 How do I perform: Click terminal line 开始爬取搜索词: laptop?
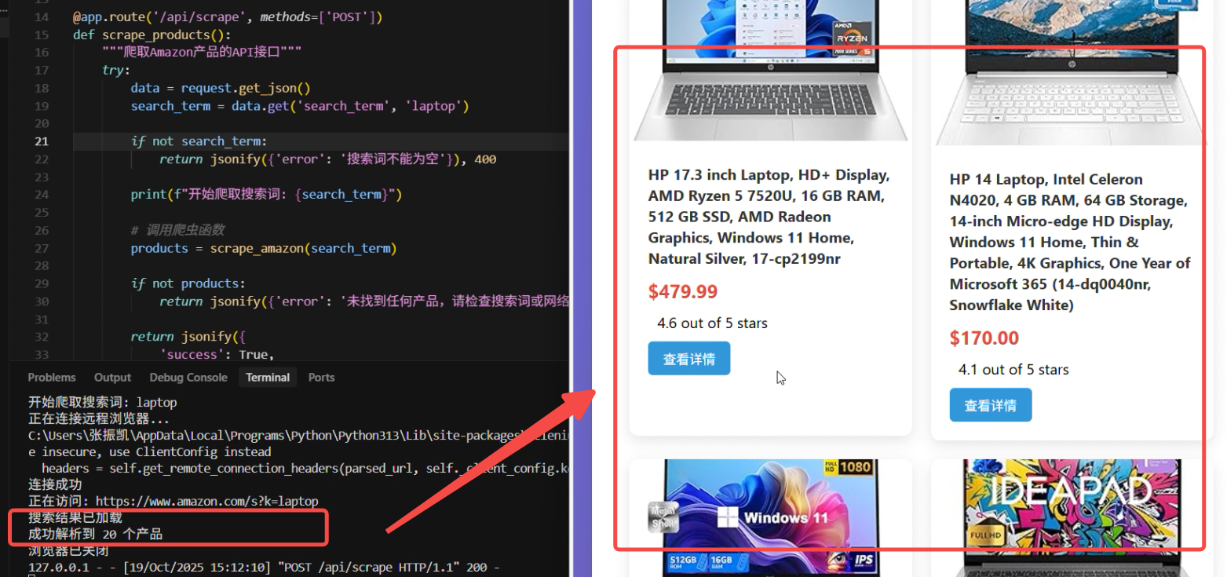pos(103,402)
